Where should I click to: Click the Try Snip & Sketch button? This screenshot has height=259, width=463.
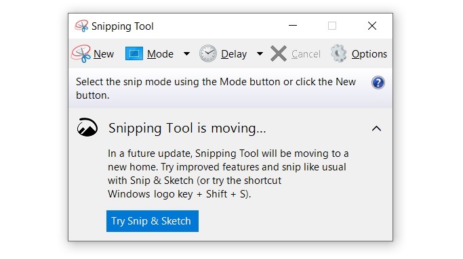tap(153, 221)
